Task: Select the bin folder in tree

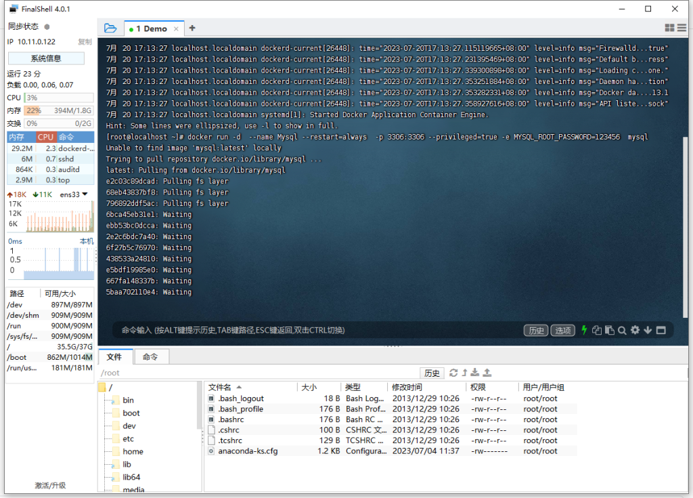Action: [128, 400]
